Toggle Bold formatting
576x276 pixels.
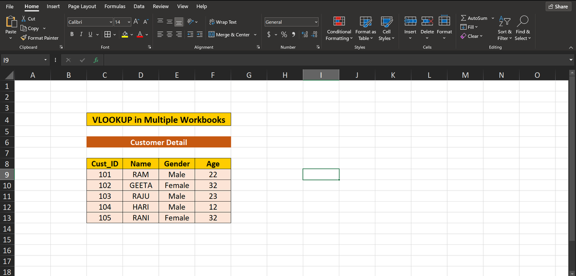(x=72, y=35)
